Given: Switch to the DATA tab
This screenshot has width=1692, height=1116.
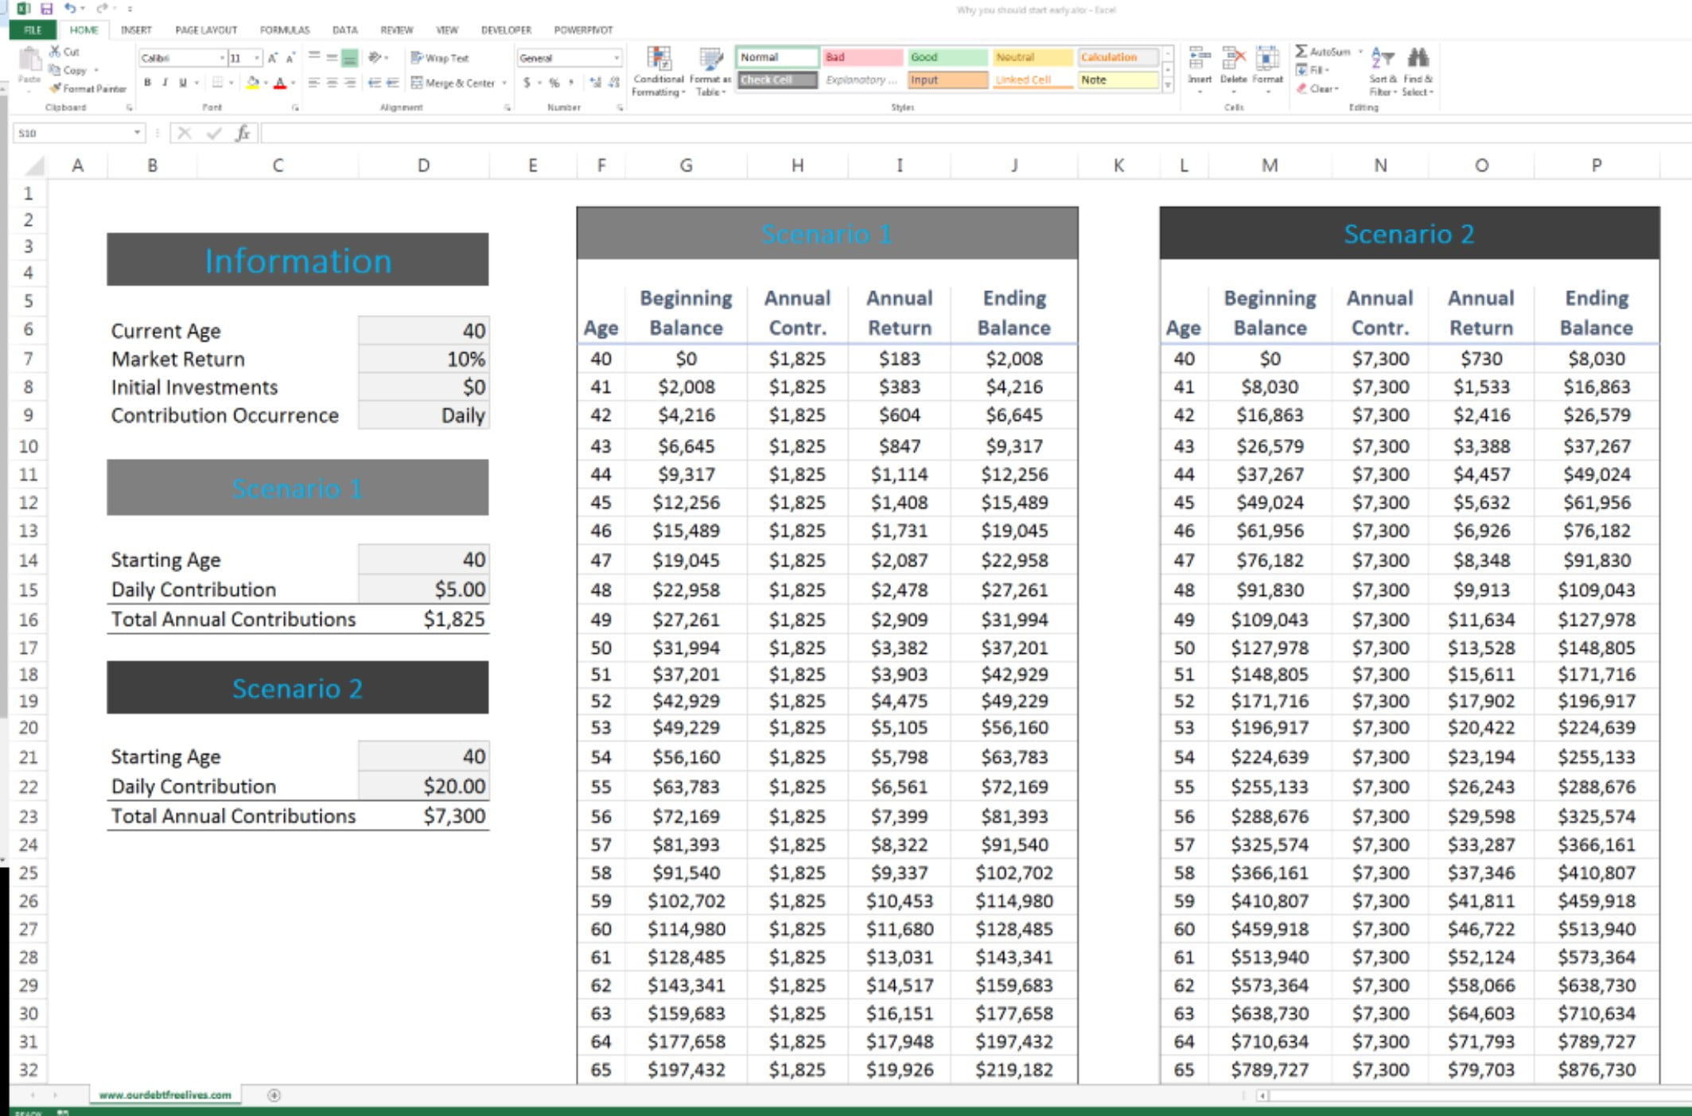Looking at the screenshot, I should 345,30.
